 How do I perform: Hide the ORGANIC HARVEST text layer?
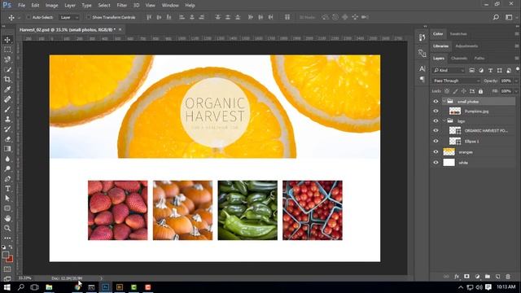pos(436,131)
